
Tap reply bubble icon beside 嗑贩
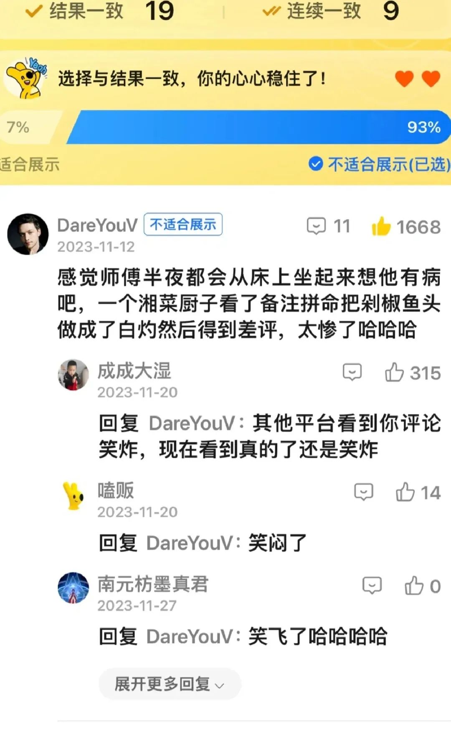pos(363,492)
